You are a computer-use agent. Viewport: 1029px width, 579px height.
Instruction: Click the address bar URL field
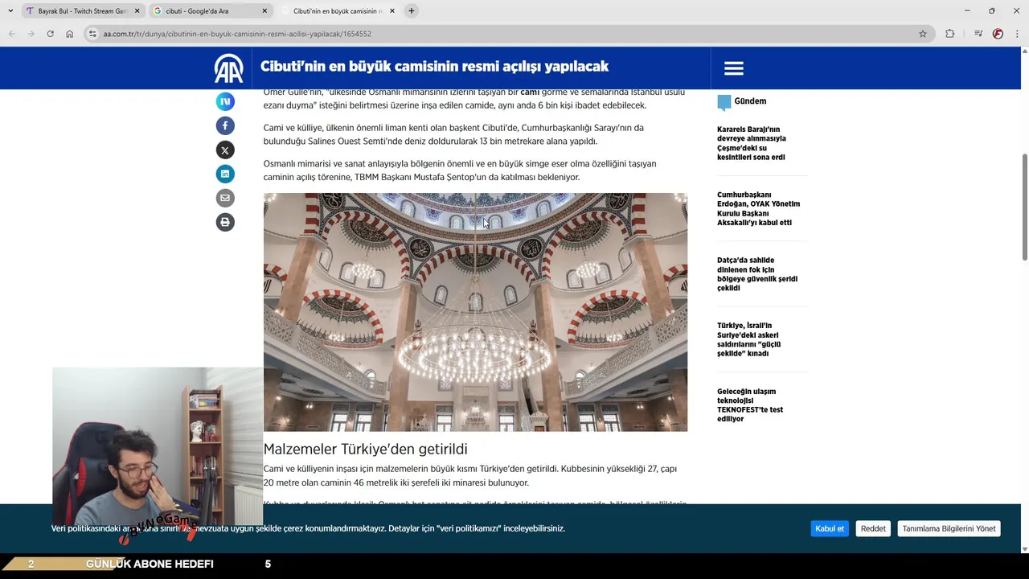click(506, 34)
